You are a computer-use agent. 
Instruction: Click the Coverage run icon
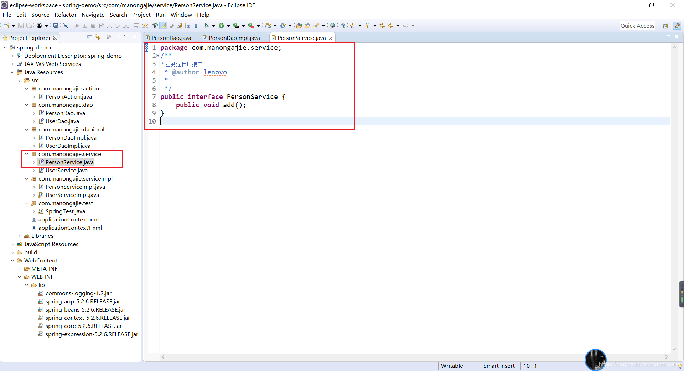[236, 26]
